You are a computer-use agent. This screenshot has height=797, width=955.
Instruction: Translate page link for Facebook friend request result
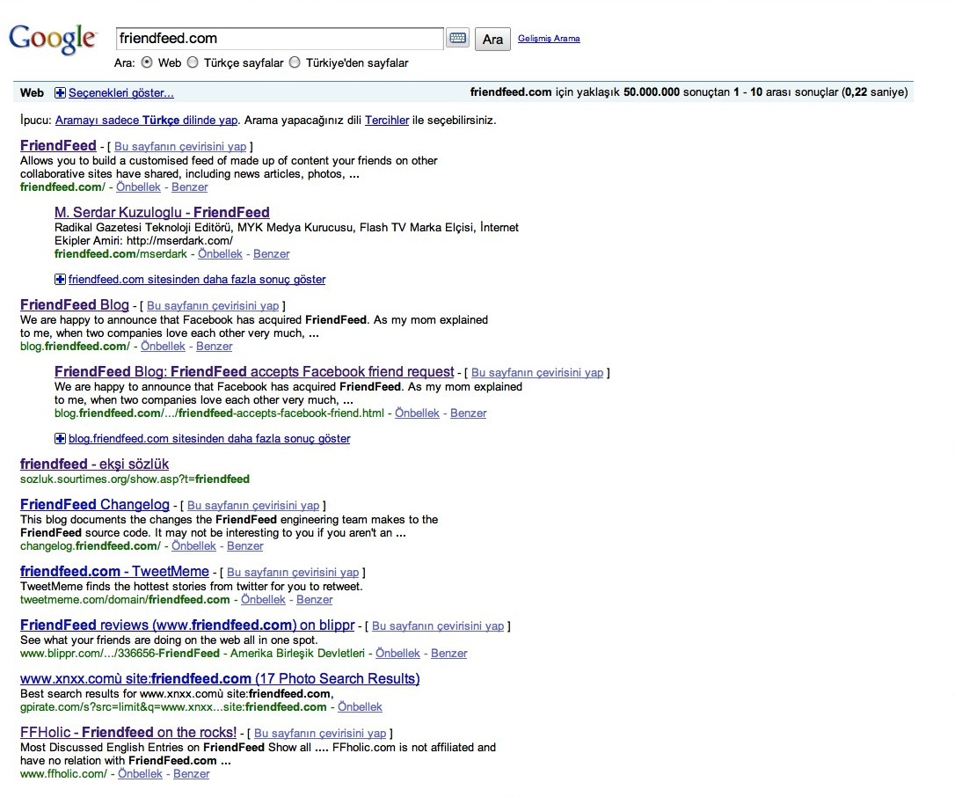537,372
